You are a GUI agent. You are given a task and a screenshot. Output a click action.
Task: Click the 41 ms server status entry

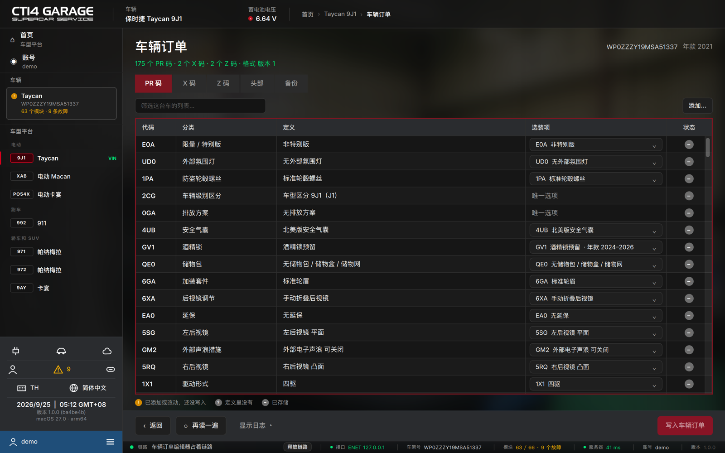602,448
